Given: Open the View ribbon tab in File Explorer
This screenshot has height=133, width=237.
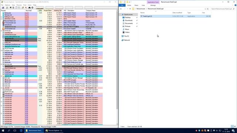Looking at the screenshot, I should coord(143,5).
